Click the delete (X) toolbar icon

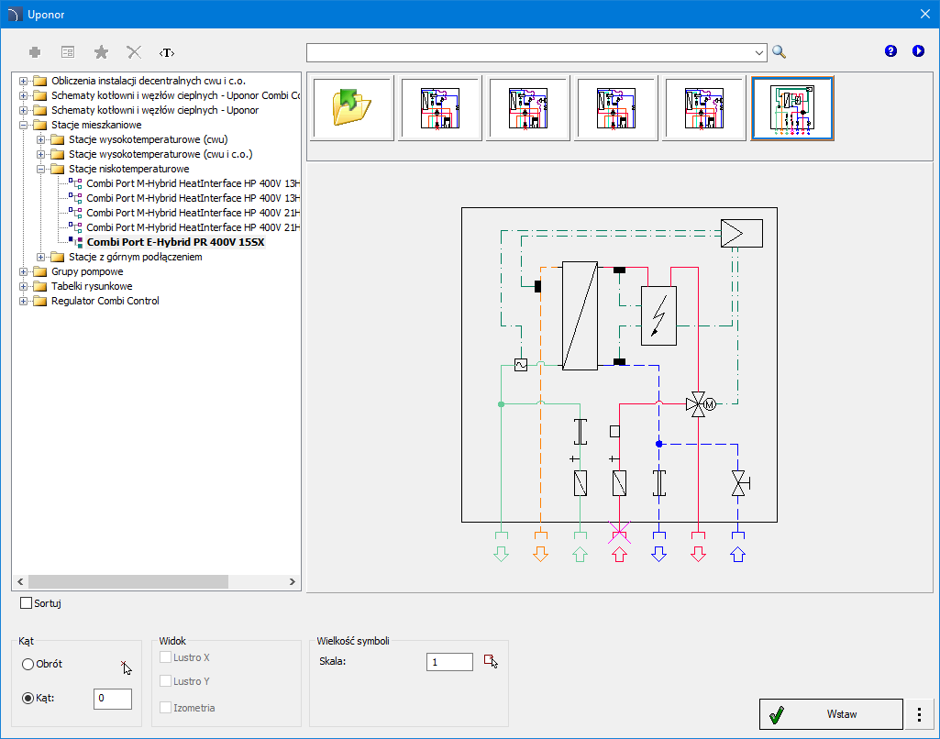coord(134,52)
